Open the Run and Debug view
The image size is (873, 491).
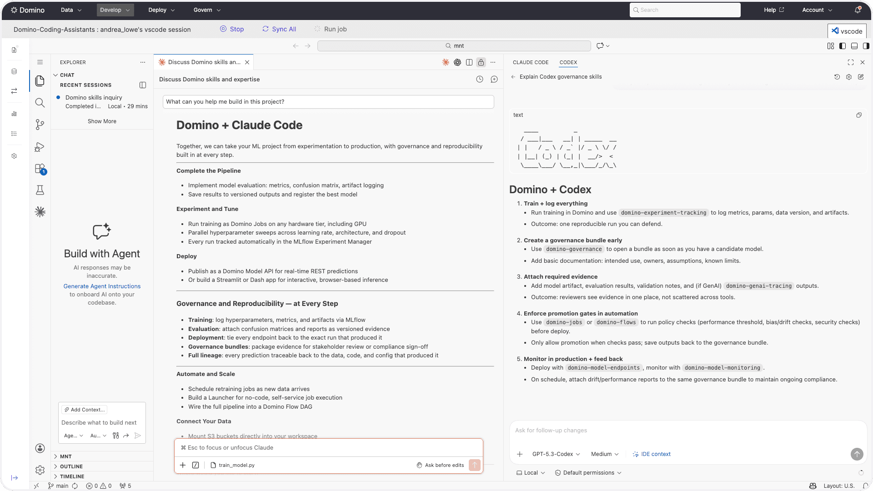point(40,147)
